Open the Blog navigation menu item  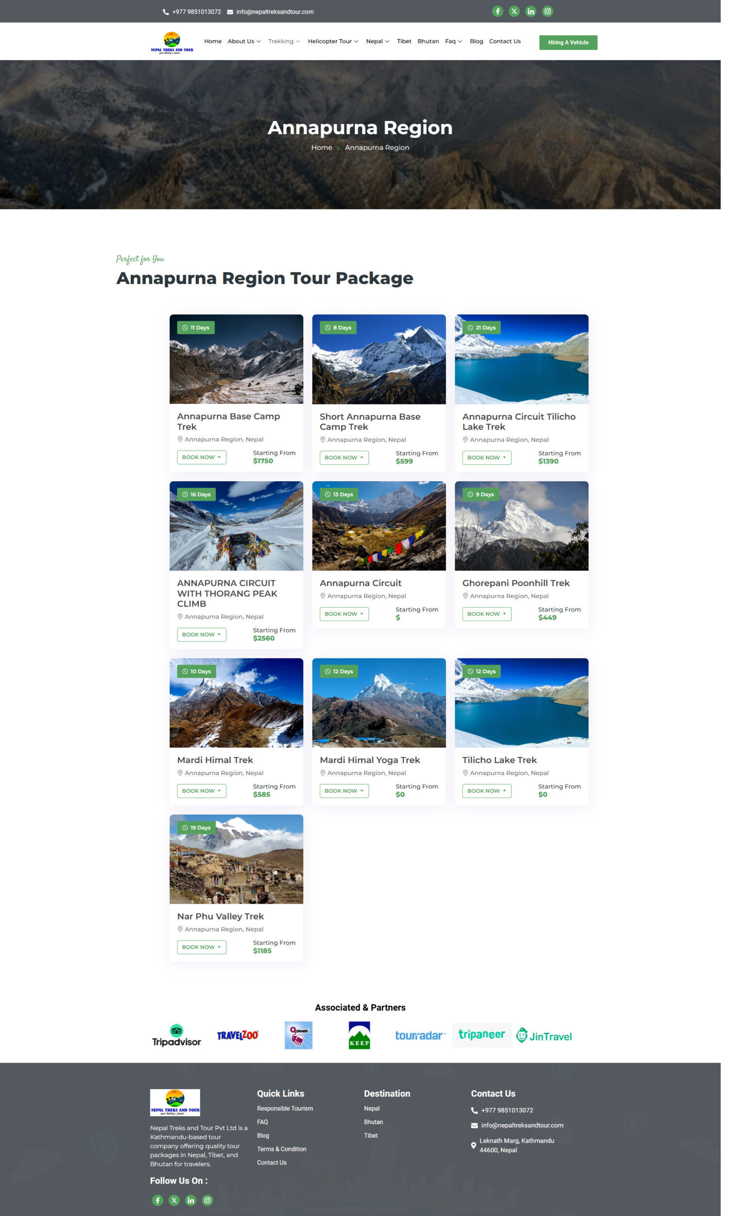tap(476, 41)
